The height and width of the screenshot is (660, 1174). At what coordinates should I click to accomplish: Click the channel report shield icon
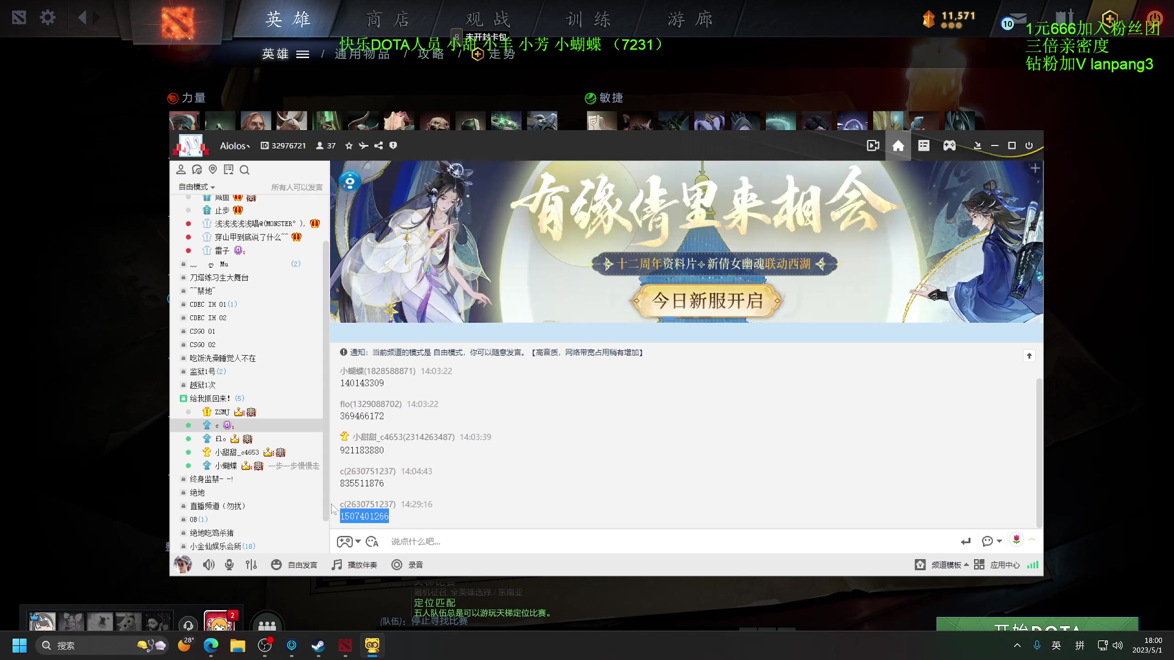pos(393,145)
